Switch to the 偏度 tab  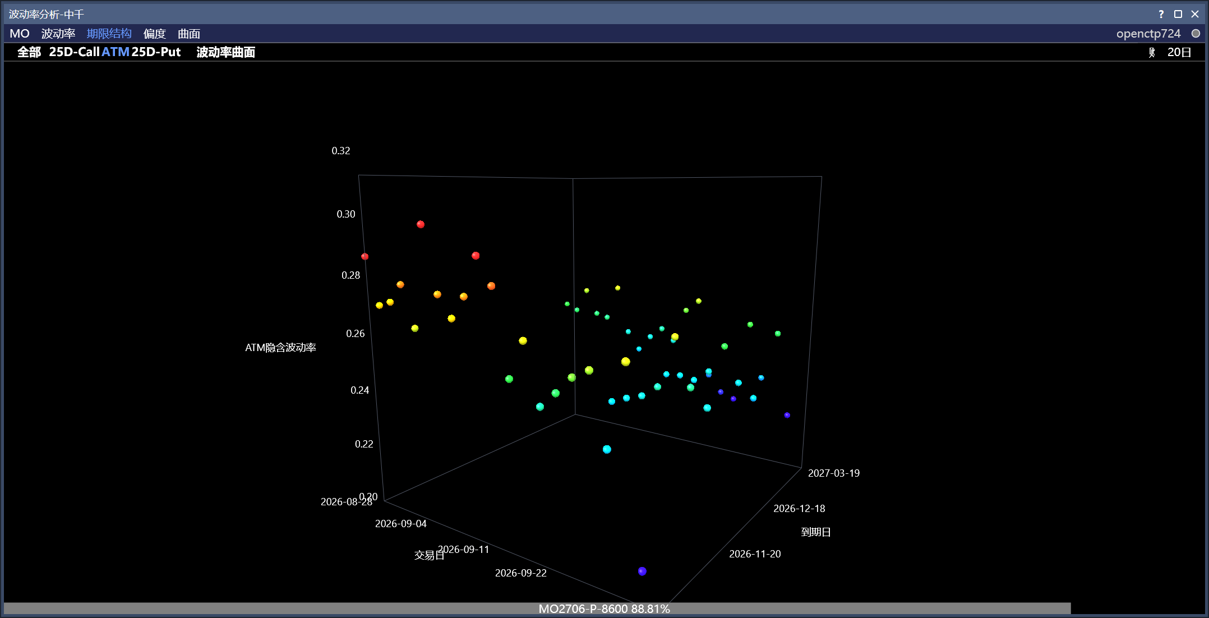coord(155,34)
